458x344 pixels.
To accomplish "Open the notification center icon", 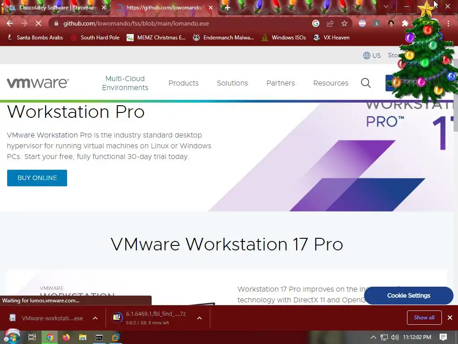I will click(443, 337).
